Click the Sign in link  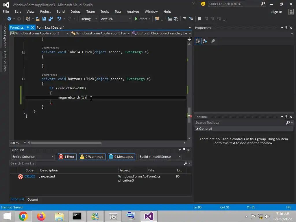click(x=277, y=12)
